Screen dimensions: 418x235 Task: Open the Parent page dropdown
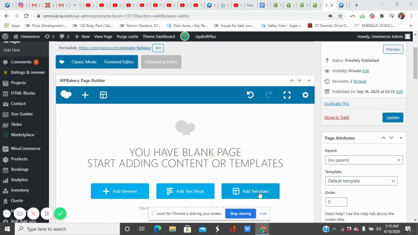click(x=364, y=160)
